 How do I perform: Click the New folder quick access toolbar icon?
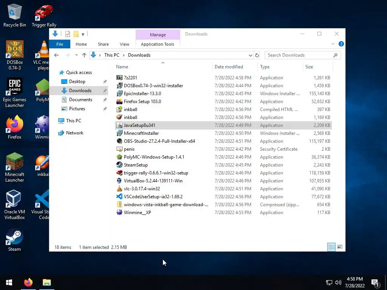(76, 34)
